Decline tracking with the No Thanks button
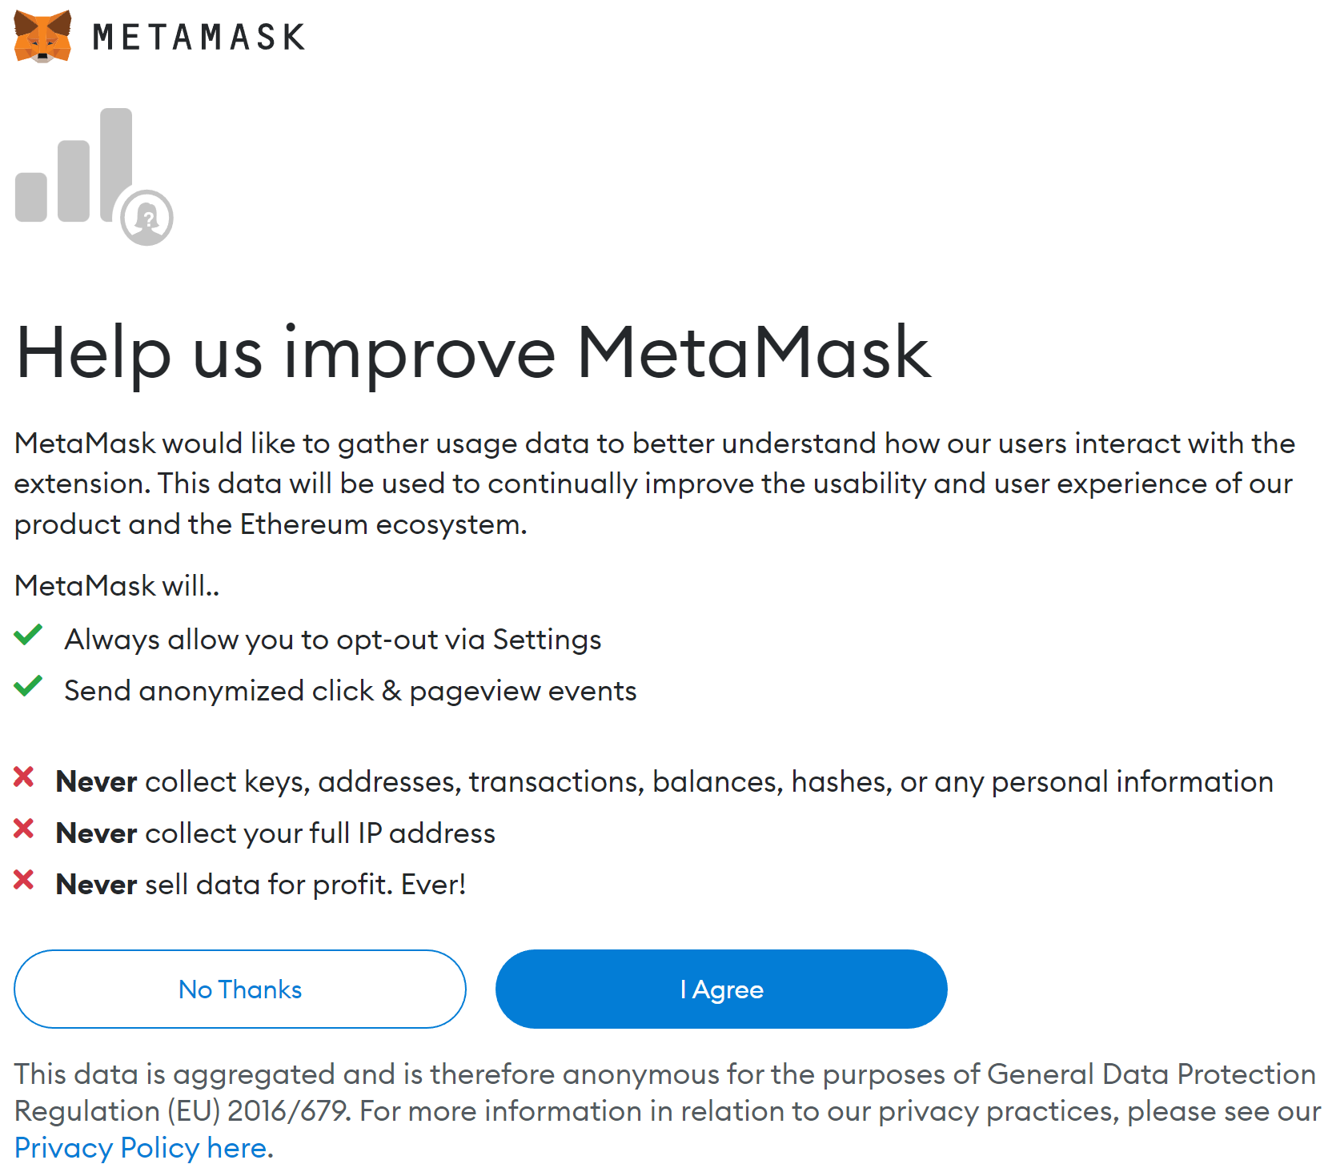This screenshot has height=1172, width=1336. click(x=240, y=989)
